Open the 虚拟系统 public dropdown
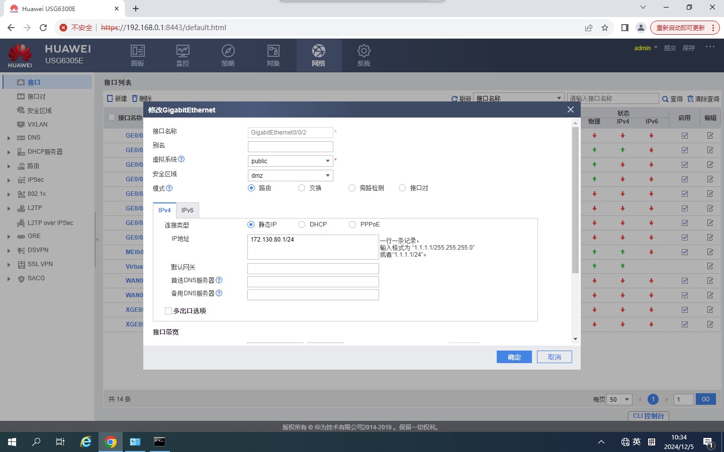Screen dimensions: 724x452 pos(290,161)
